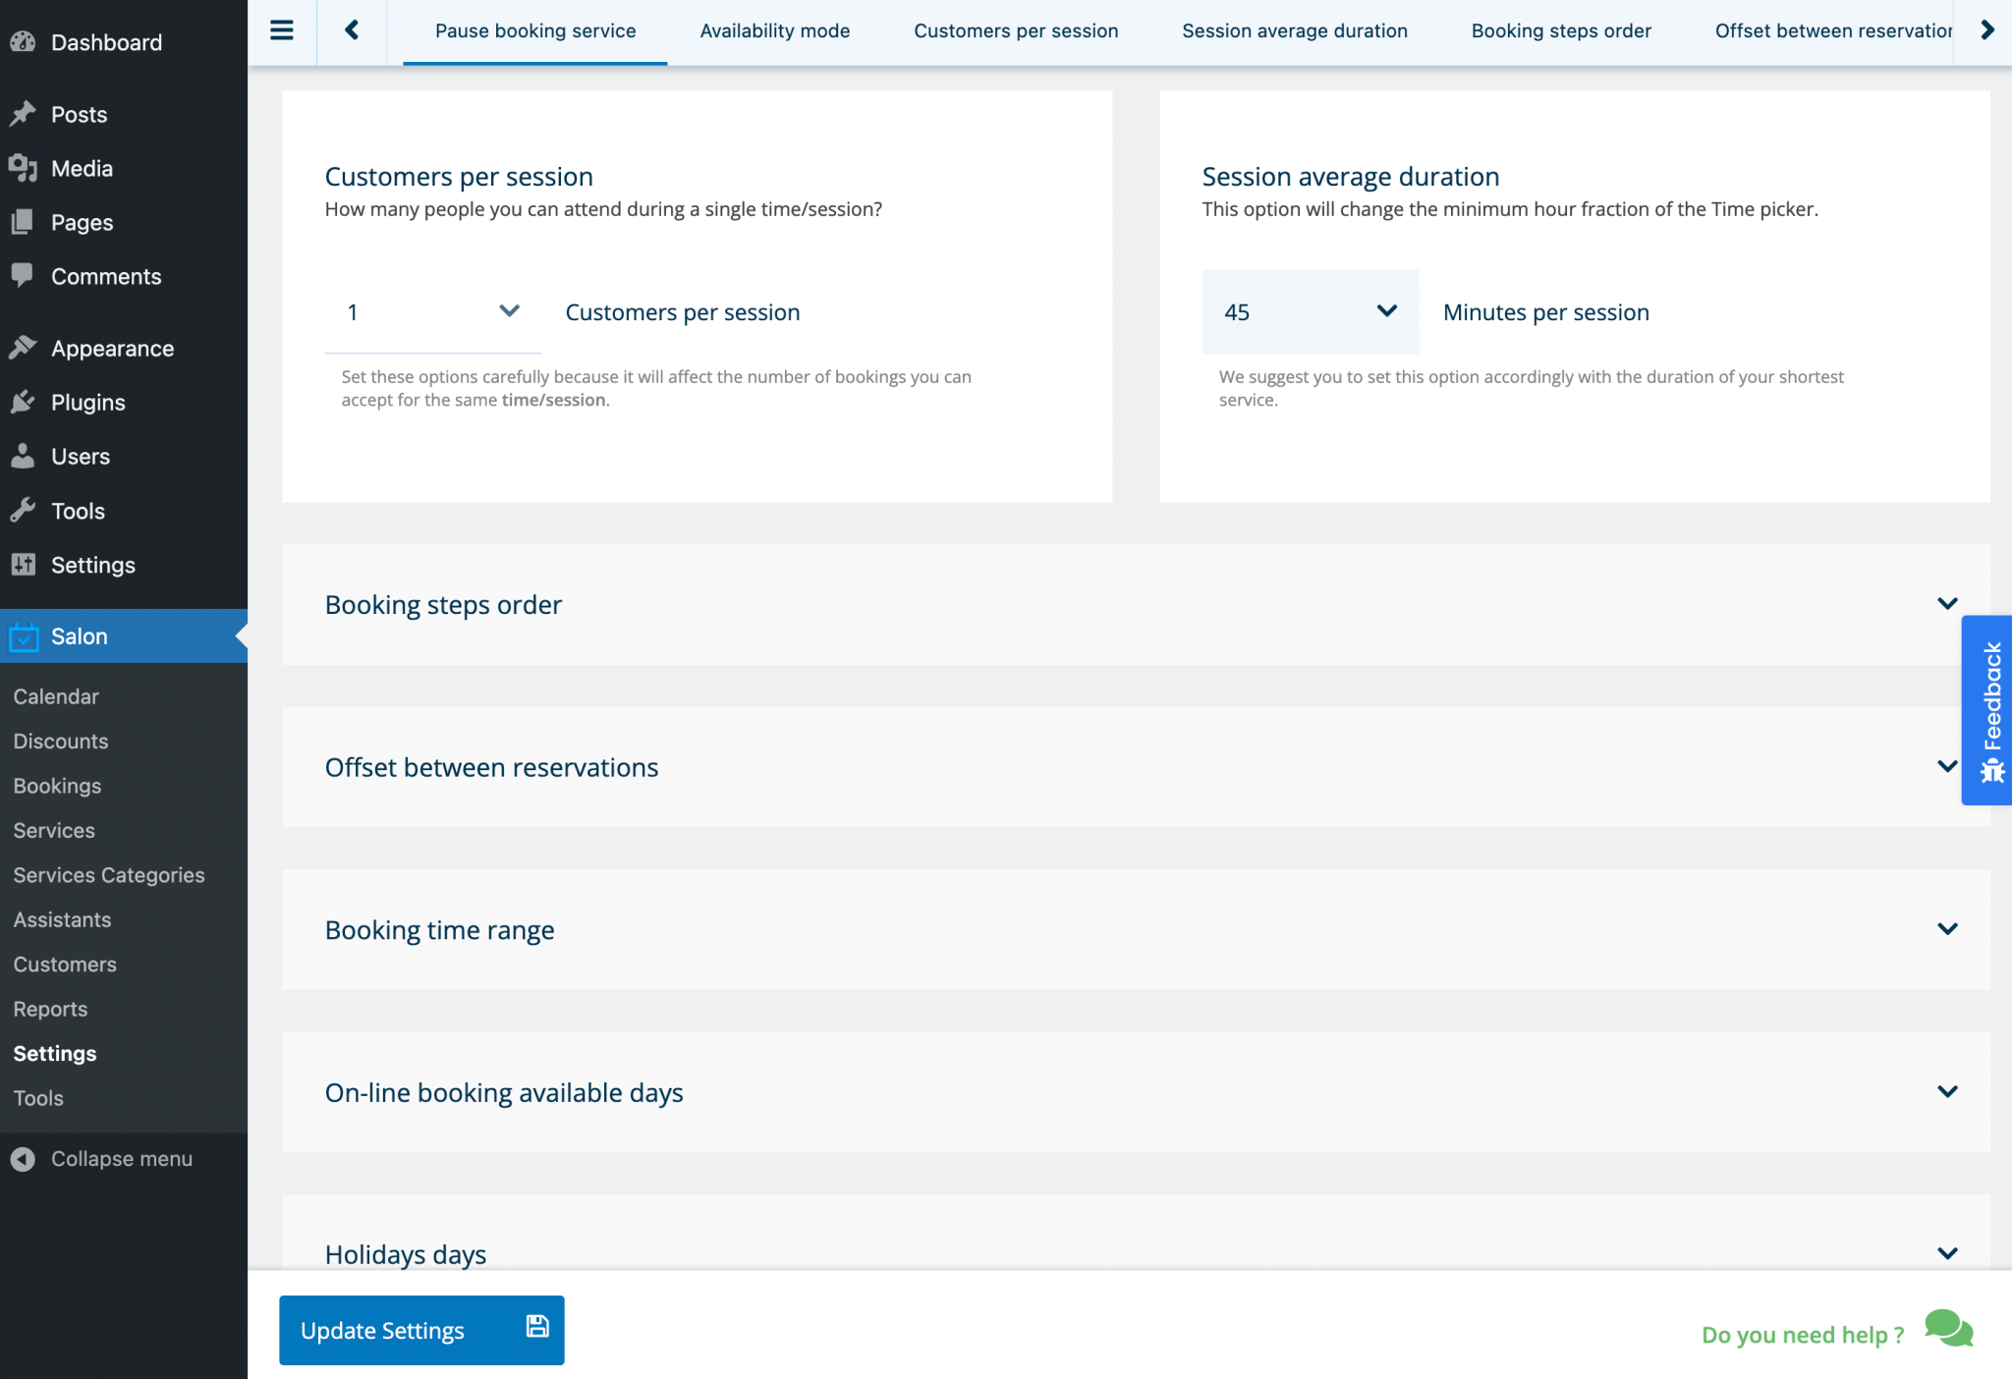This screenshot has width=2012, height=1379.
Task: Click the Update Settings button
Action: [420, 1330]
